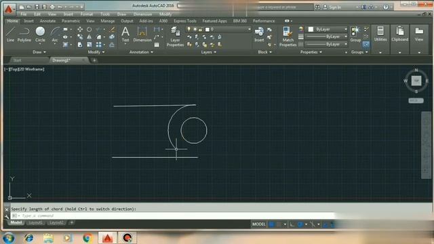Open the Format menu
The width and height of the screenshot is (434, 244).
(87, 14)
